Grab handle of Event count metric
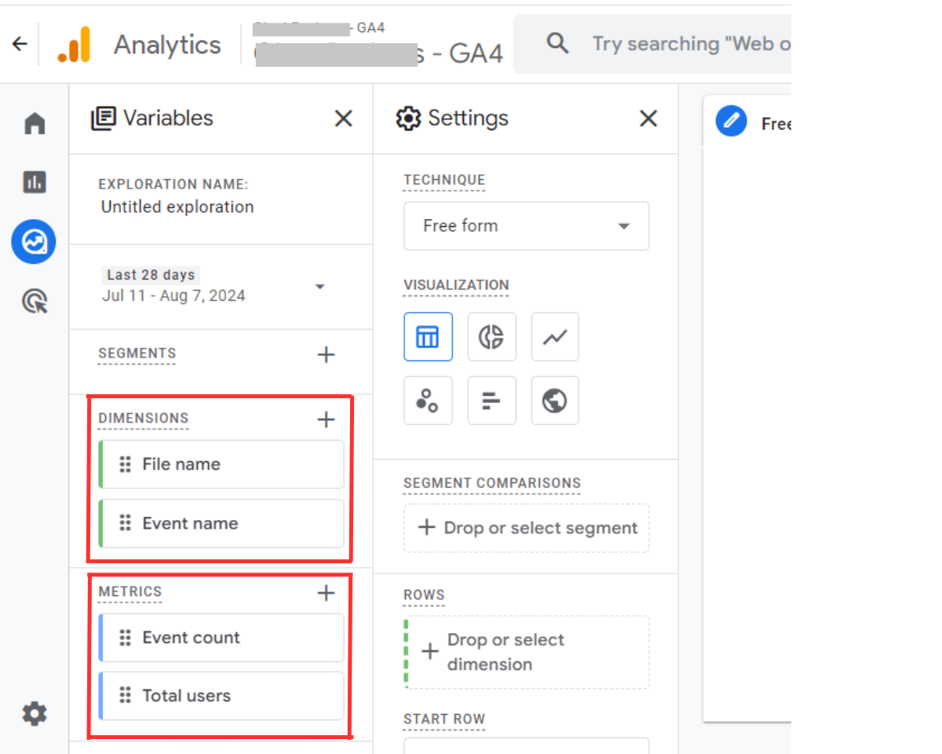The image size is (942, 754). [x=125, y=638]
